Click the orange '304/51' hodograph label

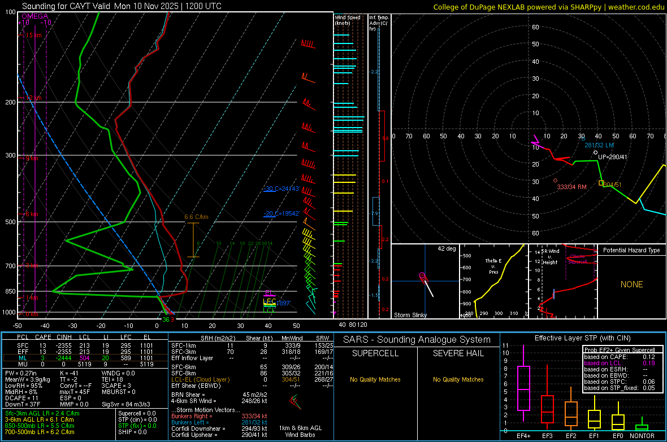pos(612,185)
